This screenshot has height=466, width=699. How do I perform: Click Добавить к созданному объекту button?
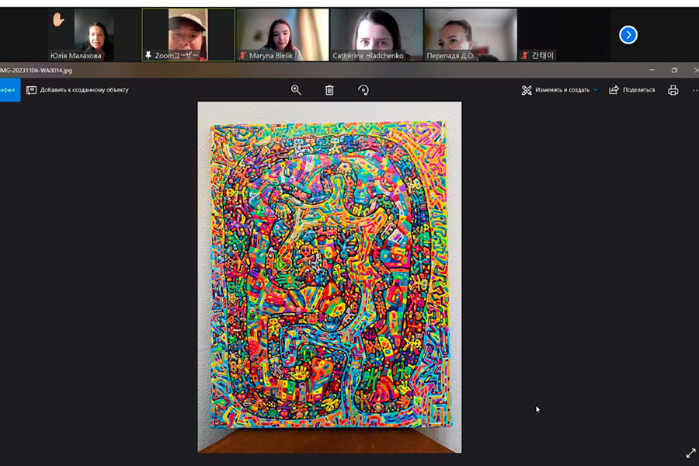coord(78,90)
